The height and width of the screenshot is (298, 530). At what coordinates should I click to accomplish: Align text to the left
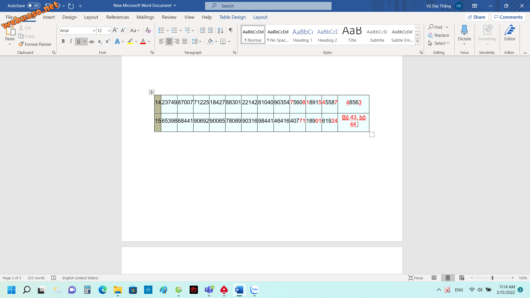click(x=161, y=41)
